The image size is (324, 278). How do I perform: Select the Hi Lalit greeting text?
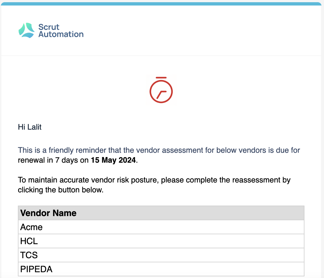[30, 127]
